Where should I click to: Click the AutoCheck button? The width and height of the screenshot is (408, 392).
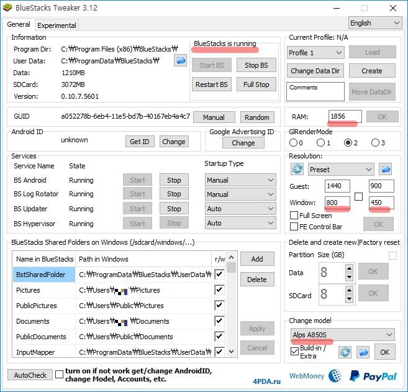point(30,375)
